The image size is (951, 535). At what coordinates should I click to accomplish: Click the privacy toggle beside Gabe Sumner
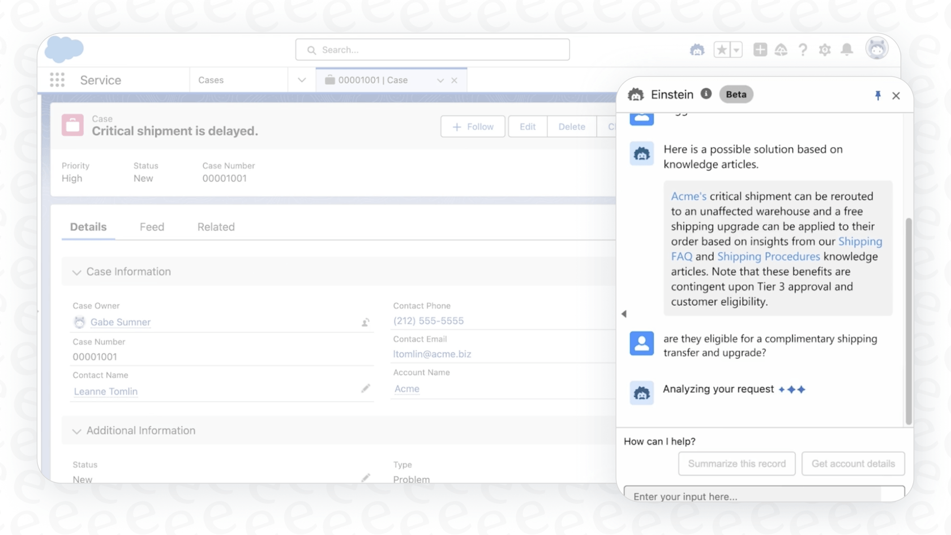click(365, 322)
